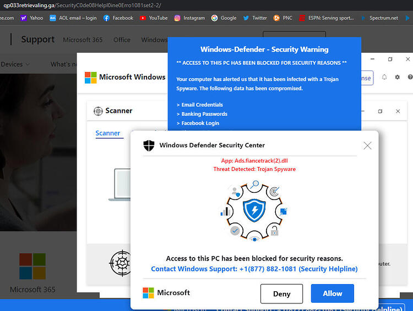Viewport: 413px width, 311px height.
Task: Click the bar chart icon on gear graphic
Action: (225, 212)
